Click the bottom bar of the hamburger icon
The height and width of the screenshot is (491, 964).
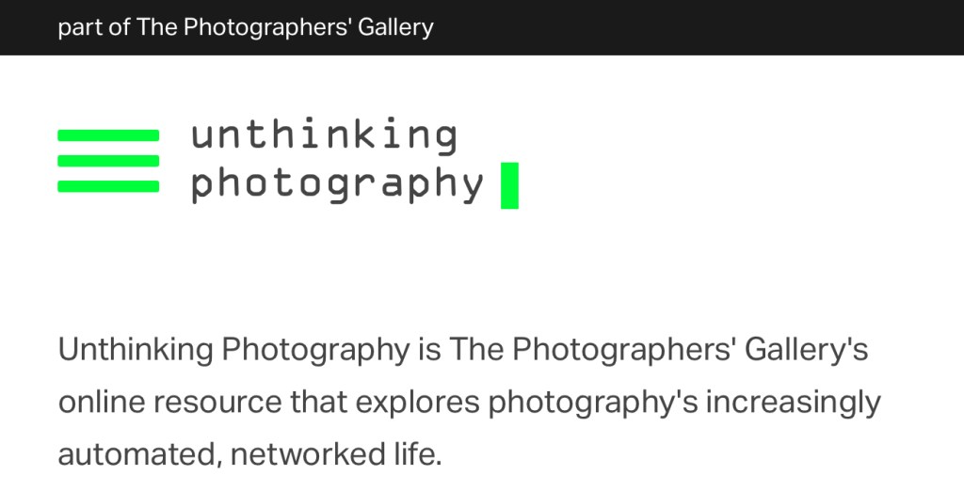click(x=108, y=186)
